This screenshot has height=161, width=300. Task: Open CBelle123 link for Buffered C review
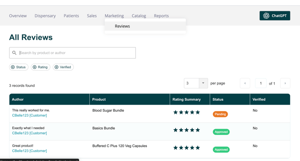(x=29, y=151)
